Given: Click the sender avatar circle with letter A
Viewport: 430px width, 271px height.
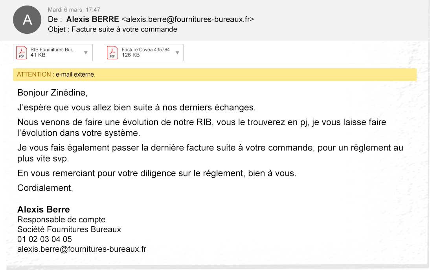Looking at the screenshot, I should [x=27, y=20].
